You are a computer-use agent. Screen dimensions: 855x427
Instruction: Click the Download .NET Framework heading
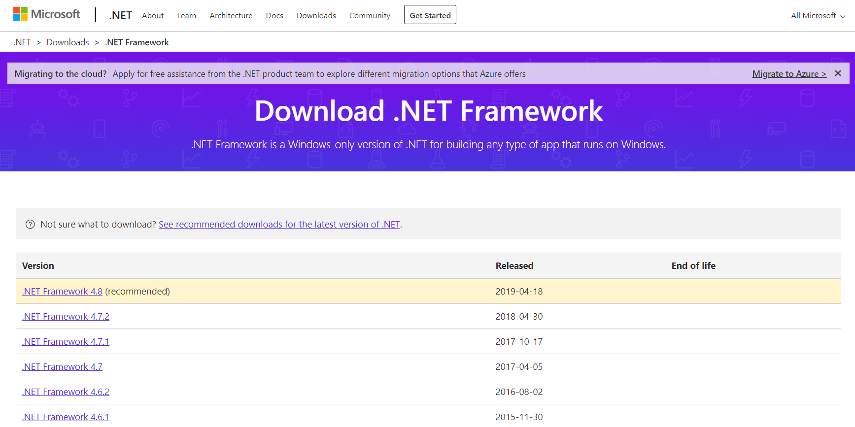coord(428,111)
